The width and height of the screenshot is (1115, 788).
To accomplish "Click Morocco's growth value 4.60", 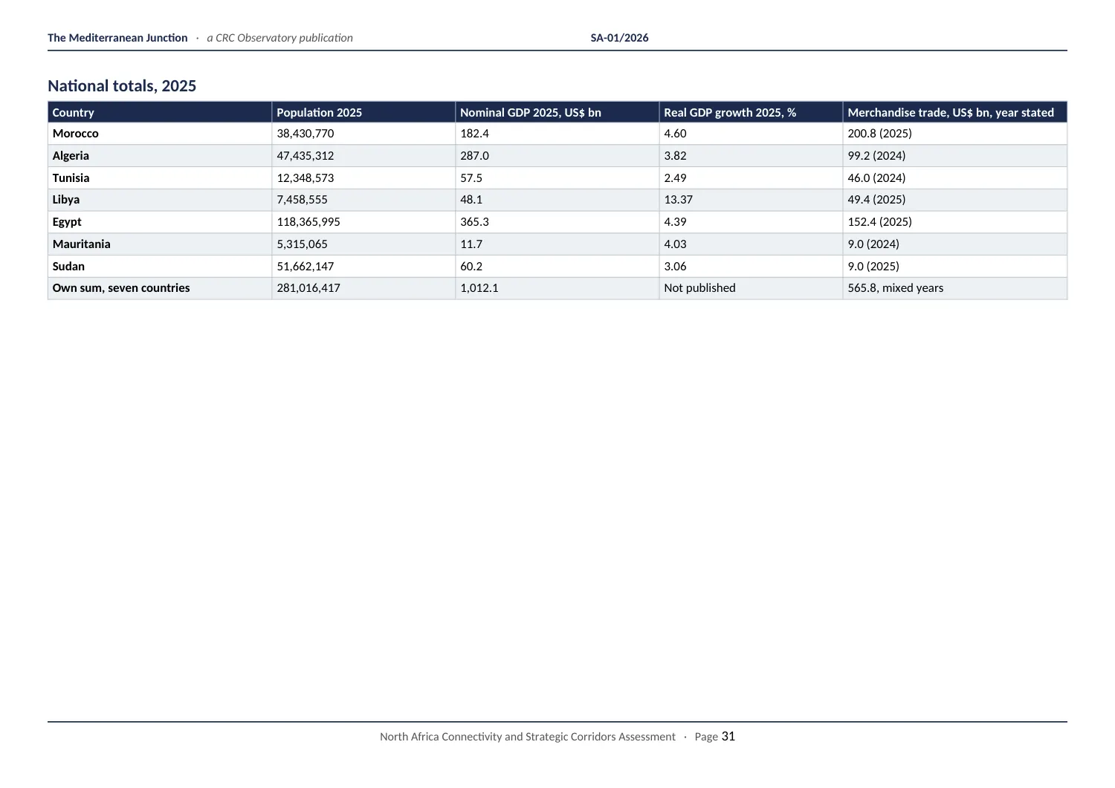I will [675, 134].
